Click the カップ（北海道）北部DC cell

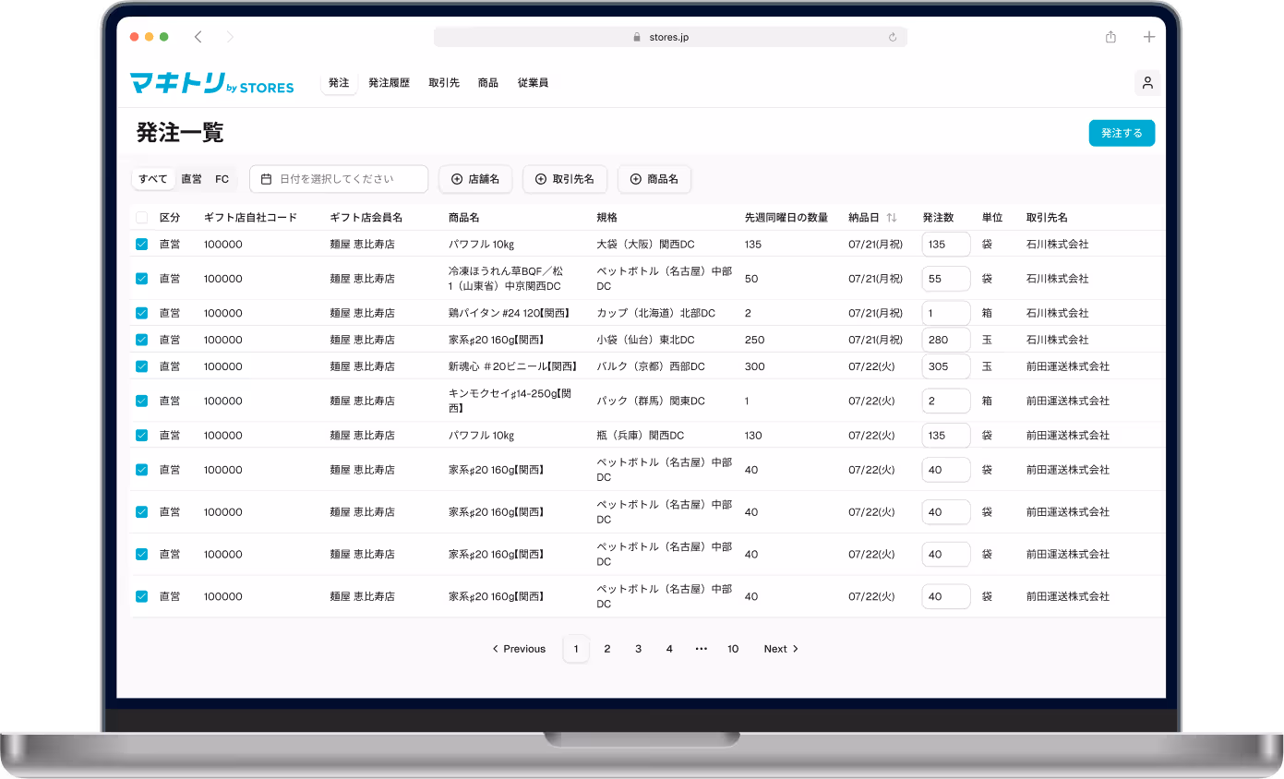(656, 313)
